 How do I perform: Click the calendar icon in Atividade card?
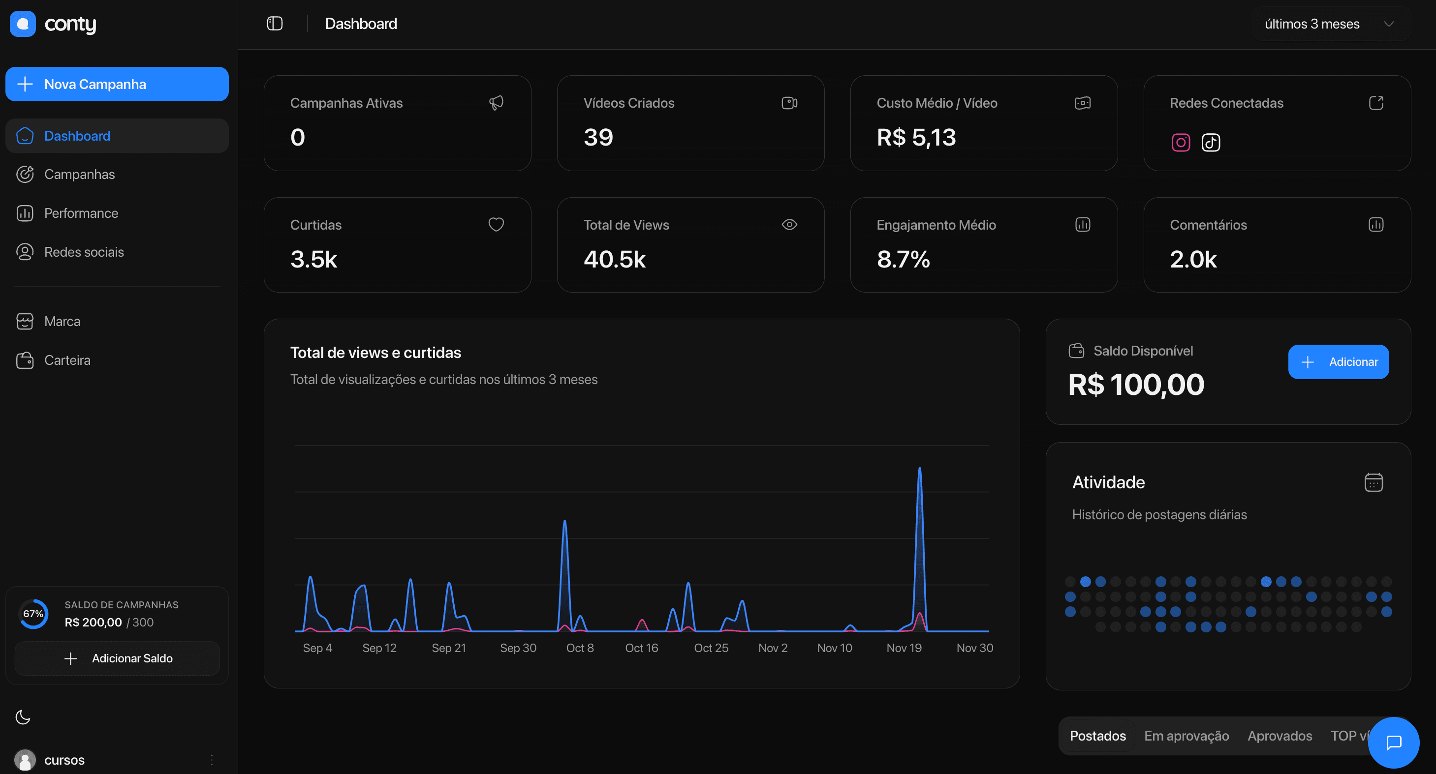[x=1373, y=482]
